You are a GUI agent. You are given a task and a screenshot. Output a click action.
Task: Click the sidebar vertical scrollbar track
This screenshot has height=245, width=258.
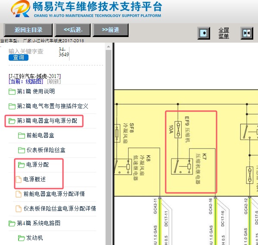tap(108, 148)
